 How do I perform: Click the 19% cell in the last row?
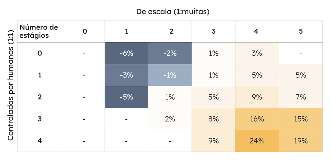301,141
